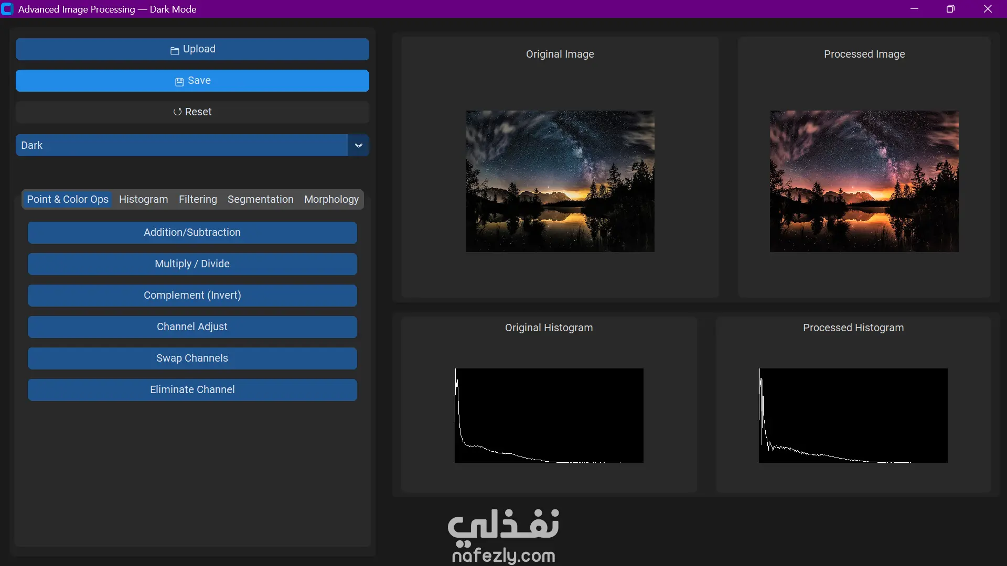This screenshot has height=566, width=1007.
Task: Go to the Morphology tab
Action: coord(331,199)
